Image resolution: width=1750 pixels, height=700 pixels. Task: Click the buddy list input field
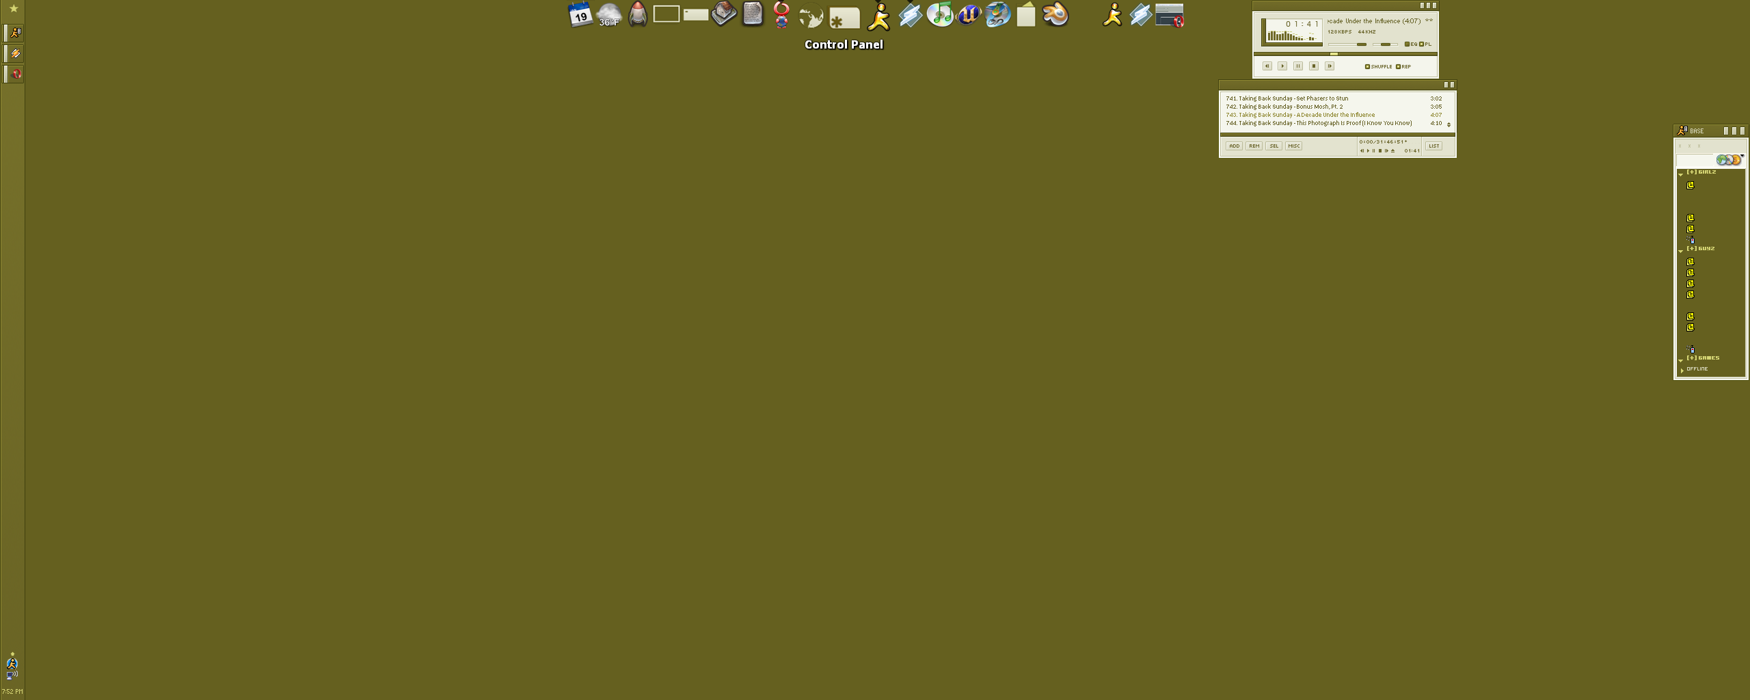tap(1696, 160)
